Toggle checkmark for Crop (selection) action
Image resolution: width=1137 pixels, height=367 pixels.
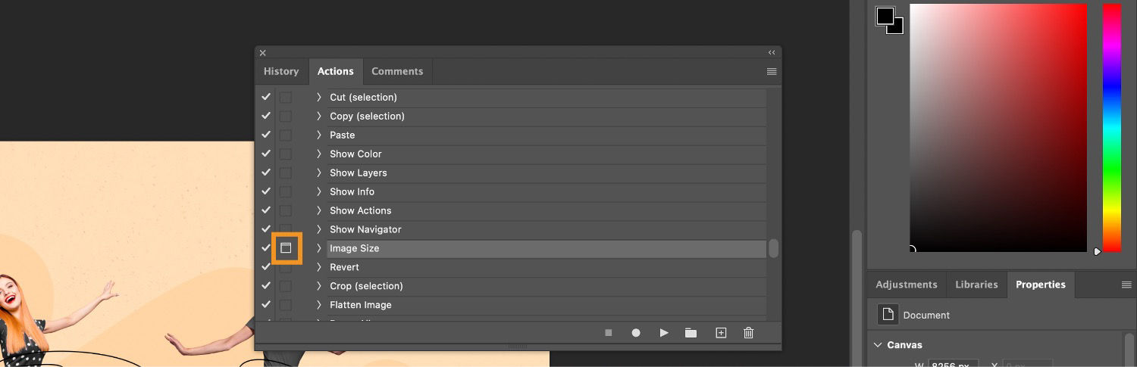click(265, 286)
